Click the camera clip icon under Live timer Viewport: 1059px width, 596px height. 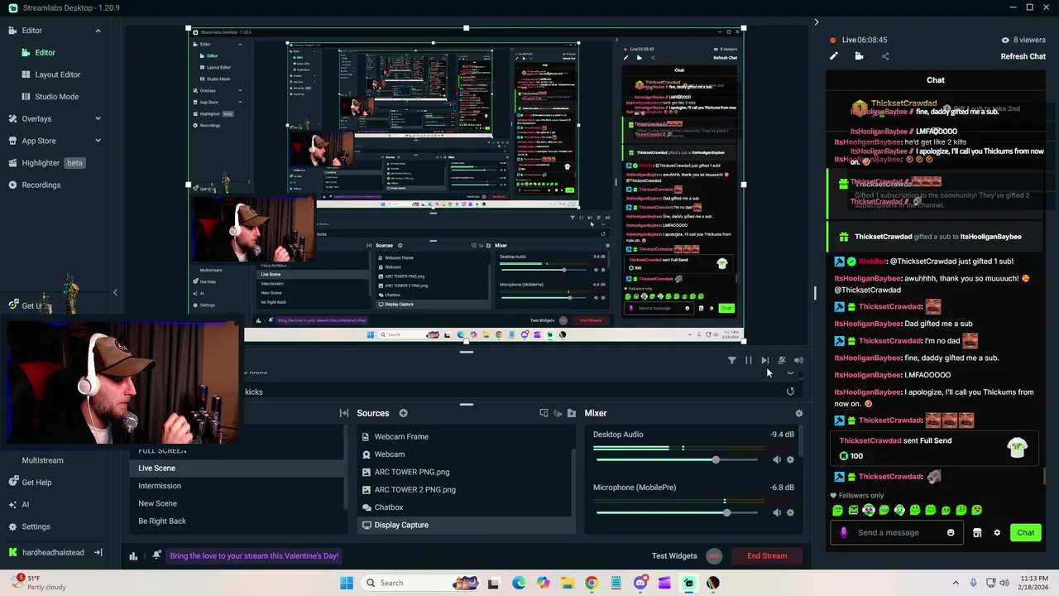pos(859,56)
